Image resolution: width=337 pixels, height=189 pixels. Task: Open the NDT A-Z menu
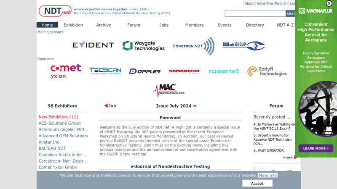tap(285, 25)
